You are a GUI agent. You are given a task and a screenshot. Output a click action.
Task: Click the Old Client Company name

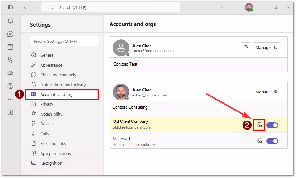[131, 121]
